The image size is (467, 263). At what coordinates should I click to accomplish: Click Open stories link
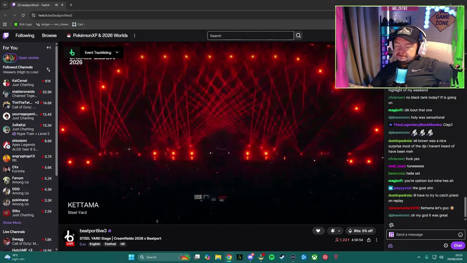(x=28, y=58)
